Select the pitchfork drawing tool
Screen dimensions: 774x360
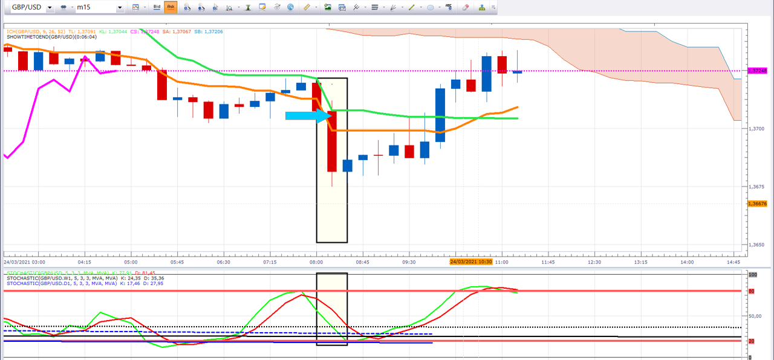(x=356, y=7)
